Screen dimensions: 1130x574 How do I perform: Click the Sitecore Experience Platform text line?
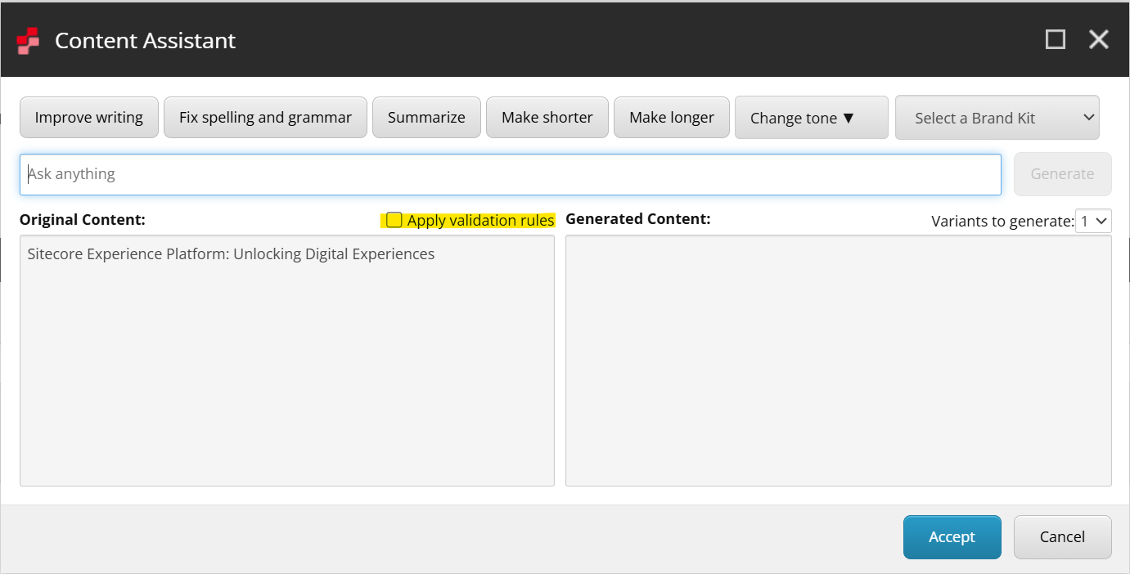pyautogui.click(x=231, y=254)
